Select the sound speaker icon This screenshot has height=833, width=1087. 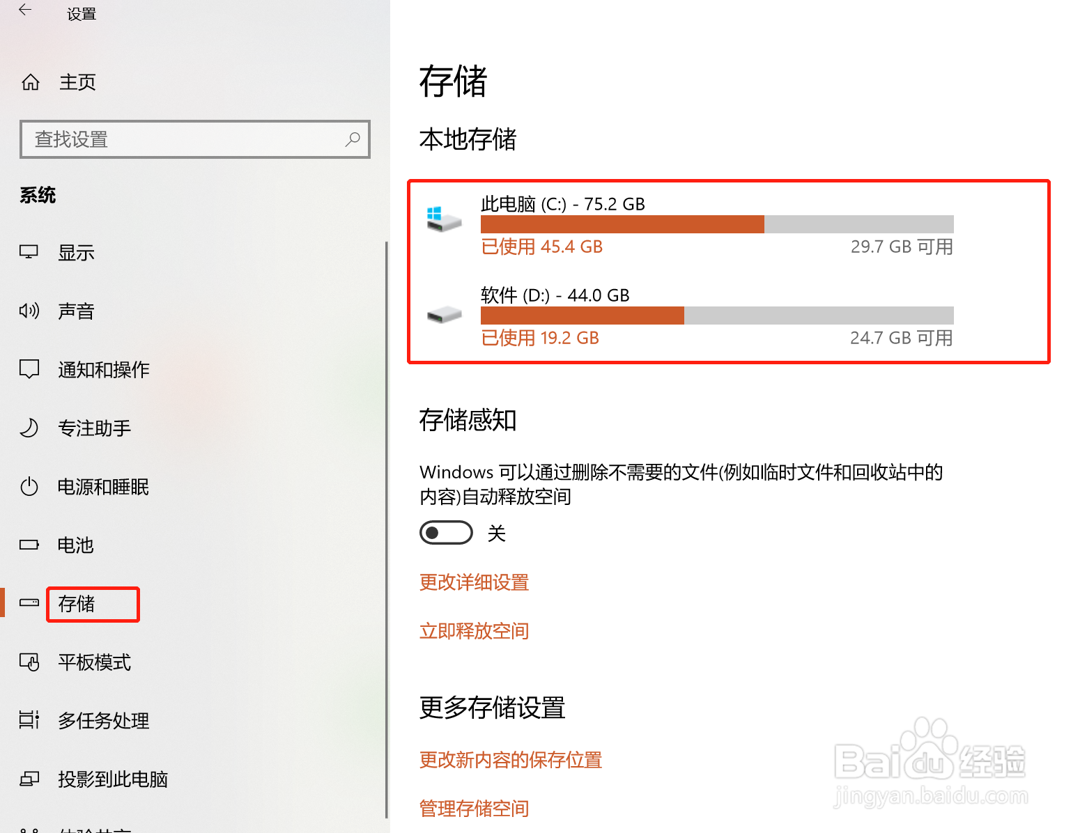[x=29, y=311]
